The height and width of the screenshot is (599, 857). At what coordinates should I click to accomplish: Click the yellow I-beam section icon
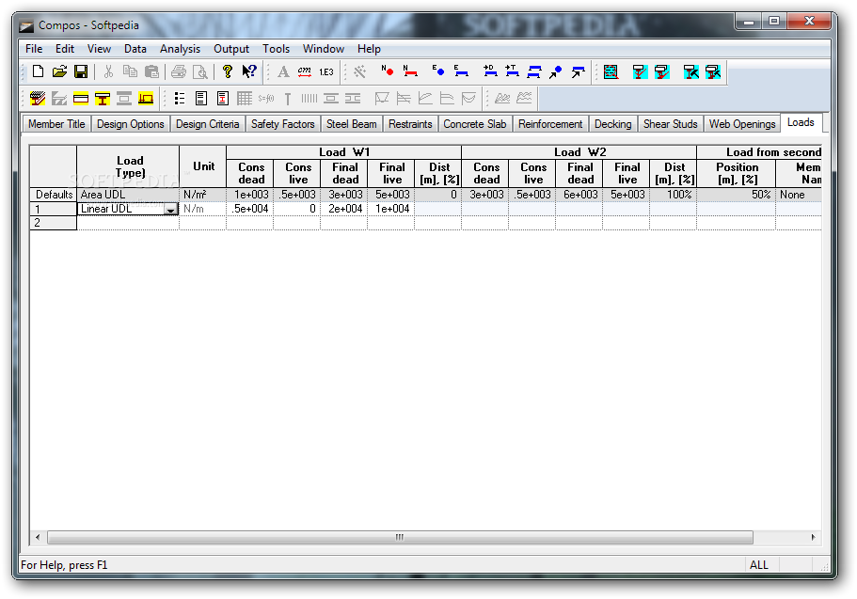[x=103, y=99]
